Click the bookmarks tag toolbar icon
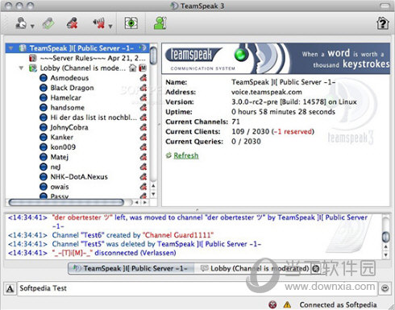Viewport: 395px width, 310px height. point(48,23)
